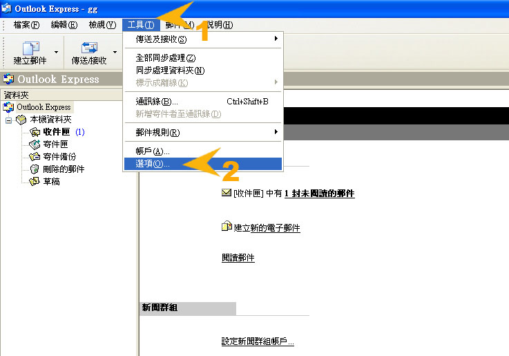This screenshot has height=356, width=509.
Task: Click the 新聞群組 section header
Action: tap(188, 308)
